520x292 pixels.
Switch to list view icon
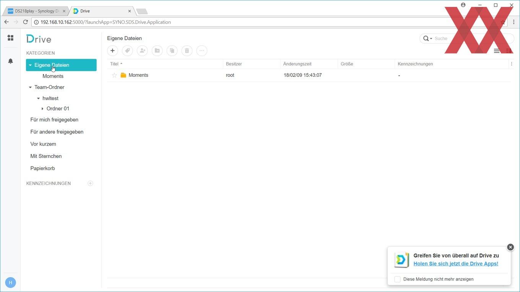pos(497,51)
